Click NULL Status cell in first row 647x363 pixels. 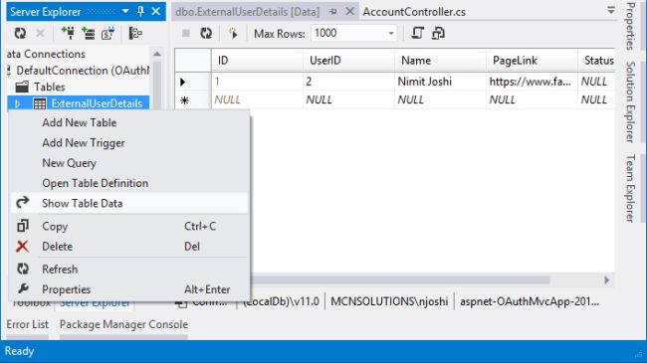pos(596,82)
